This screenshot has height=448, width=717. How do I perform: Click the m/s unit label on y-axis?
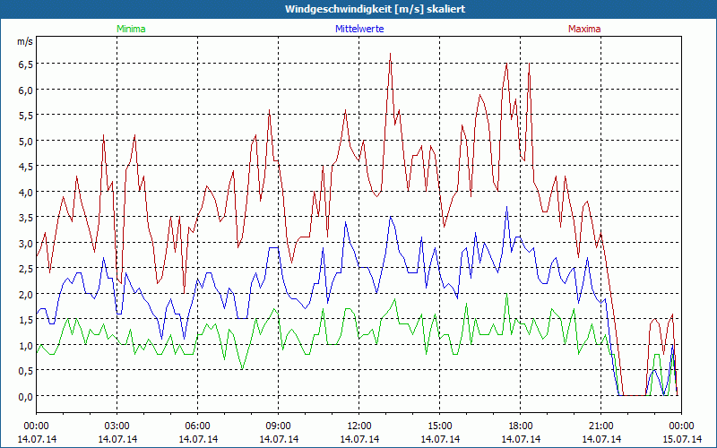coord(25,41)
